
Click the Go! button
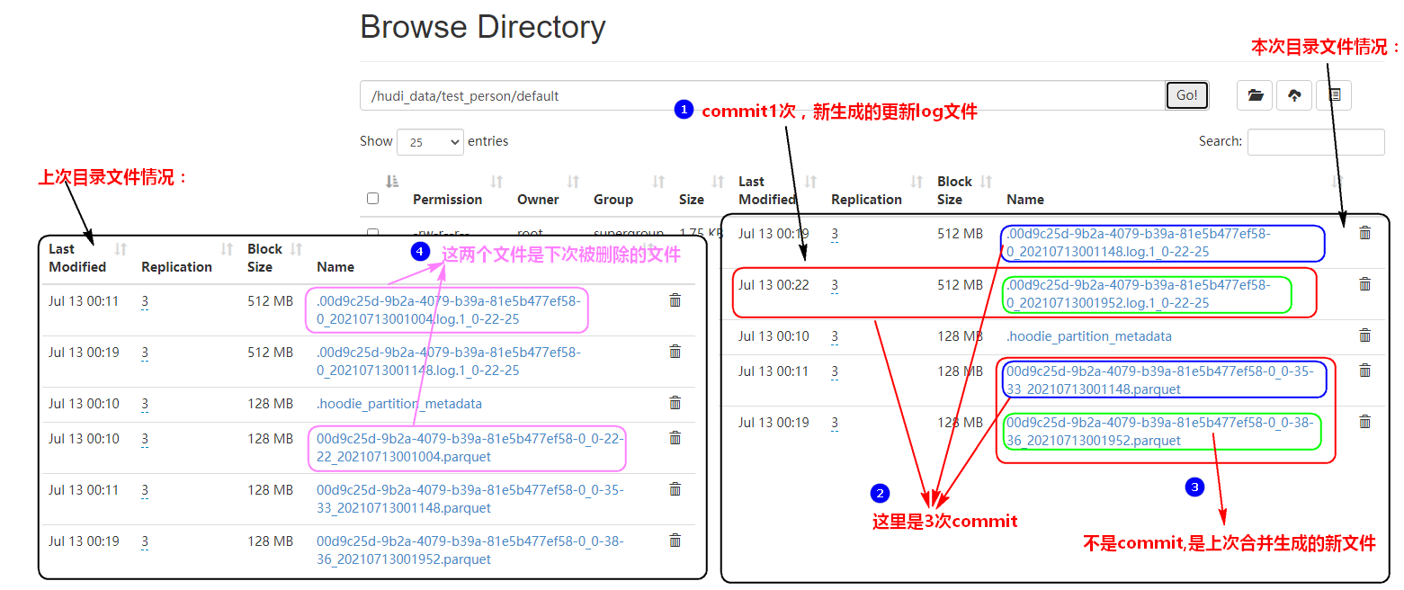click(1187, 95)
